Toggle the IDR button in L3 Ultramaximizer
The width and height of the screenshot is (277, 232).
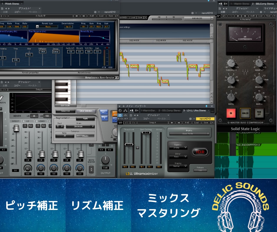point(200,152)
